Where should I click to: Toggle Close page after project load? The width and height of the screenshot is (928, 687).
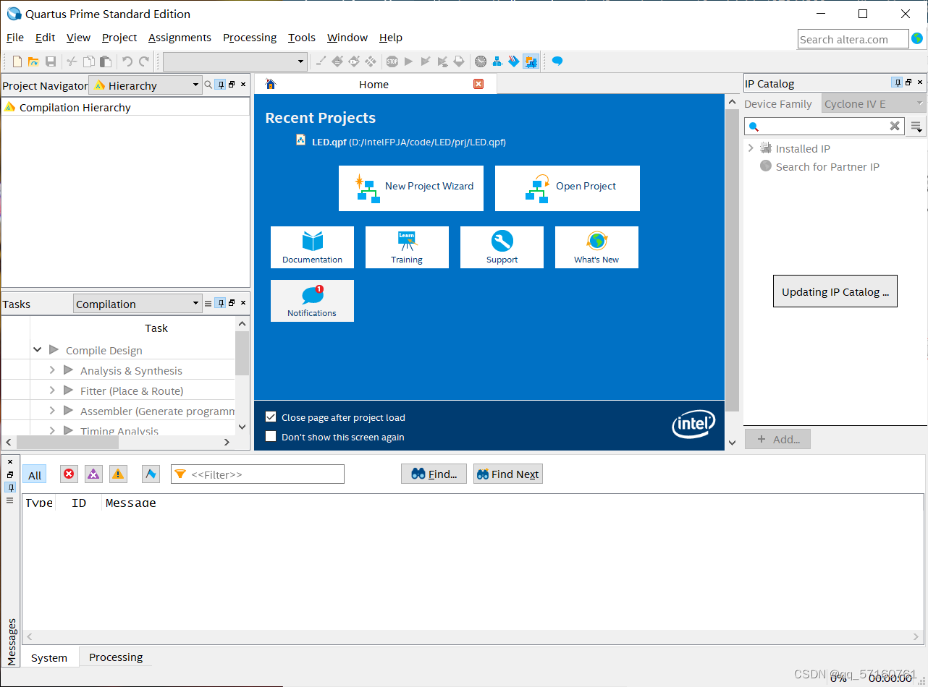(x=271, y=417)
